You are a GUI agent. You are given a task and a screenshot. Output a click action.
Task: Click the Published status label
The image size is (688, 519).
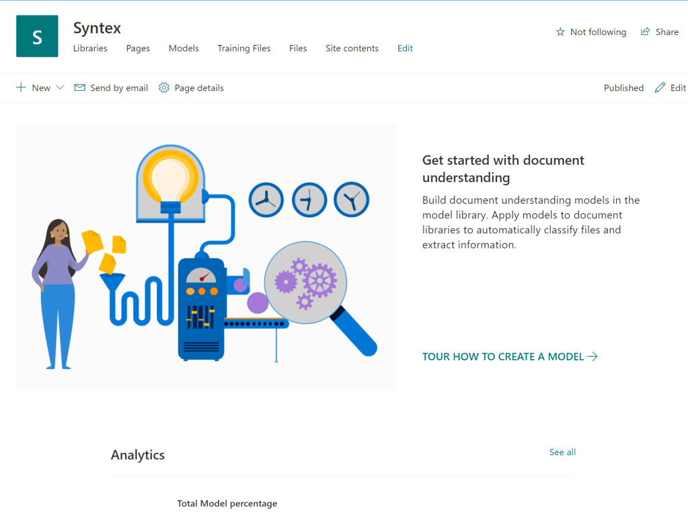point(623,88)
